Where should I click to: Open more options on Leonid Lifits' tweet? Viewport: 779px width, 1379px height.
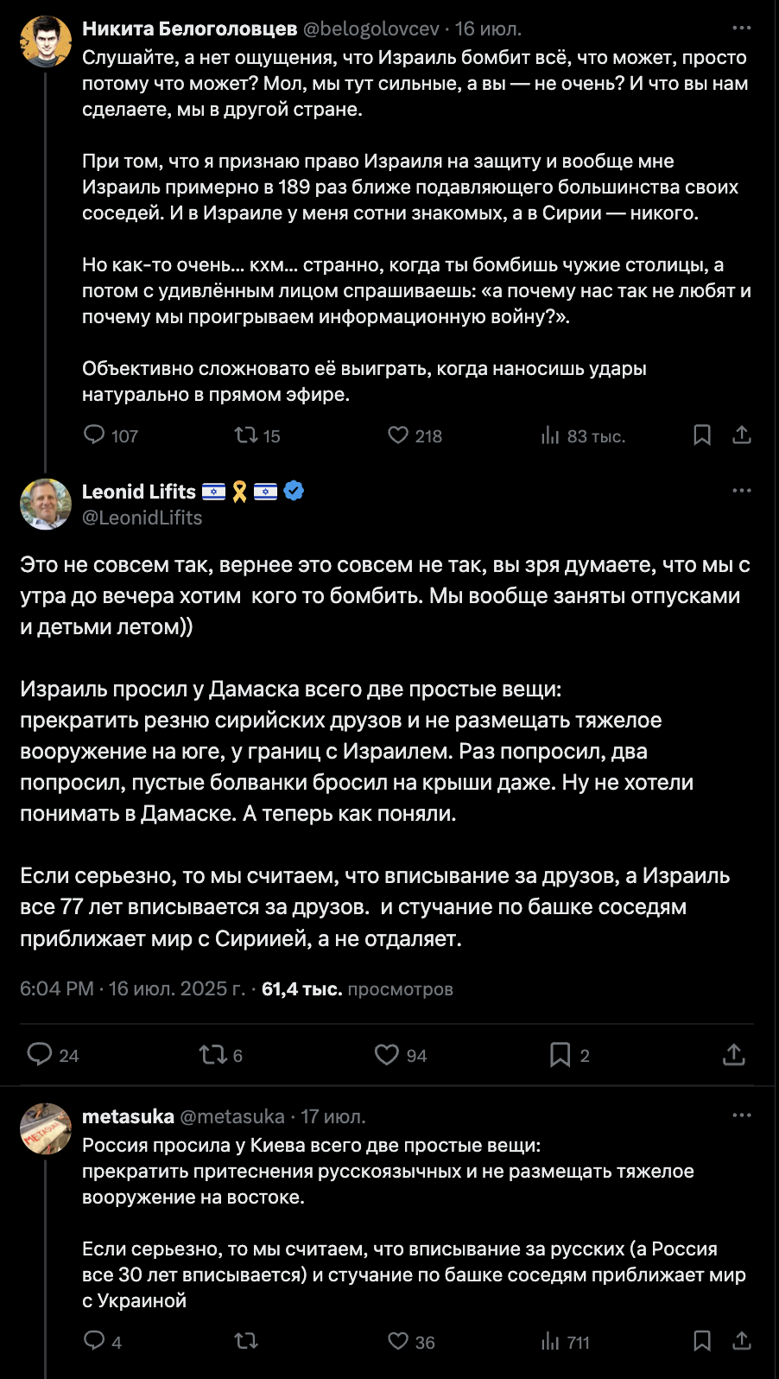click(x=742, y=491)
